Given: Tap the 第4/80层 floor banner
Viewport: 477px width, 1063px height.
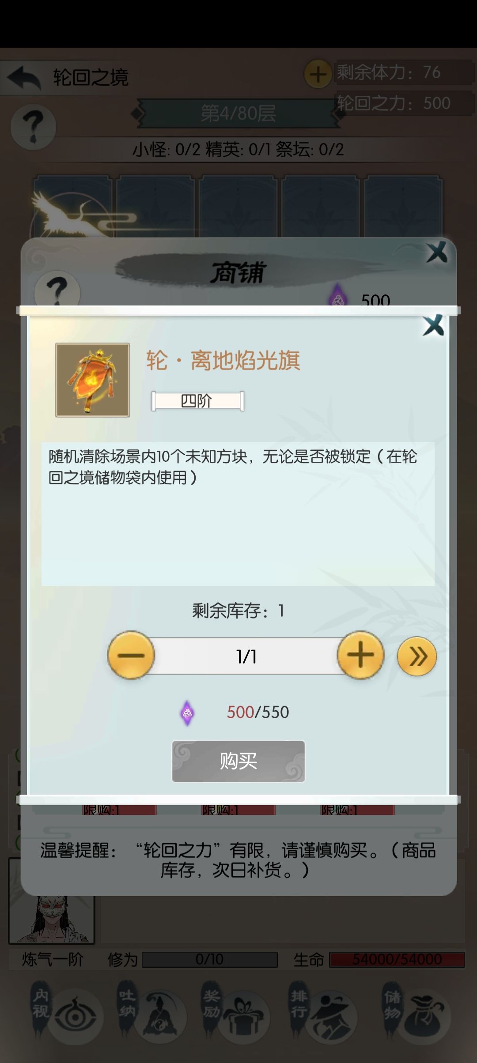Looking at the screenshot, I should click(238, 113).
